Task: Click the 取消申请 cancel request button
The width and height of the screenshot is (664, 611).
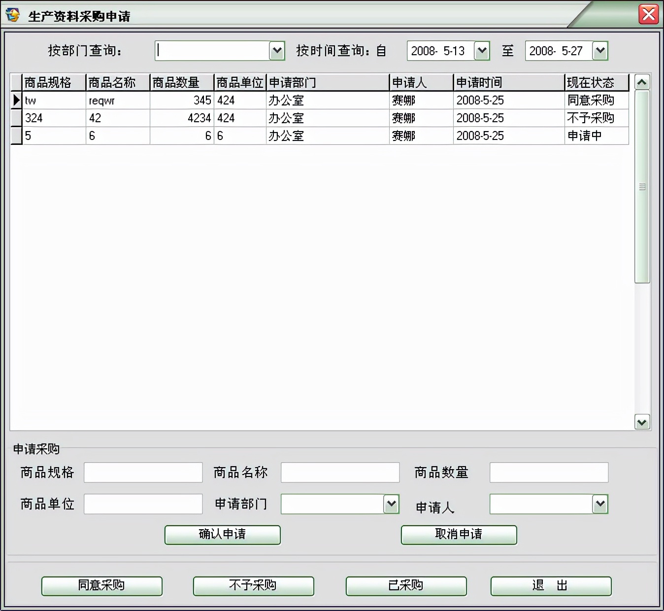Action: [458, 535]
